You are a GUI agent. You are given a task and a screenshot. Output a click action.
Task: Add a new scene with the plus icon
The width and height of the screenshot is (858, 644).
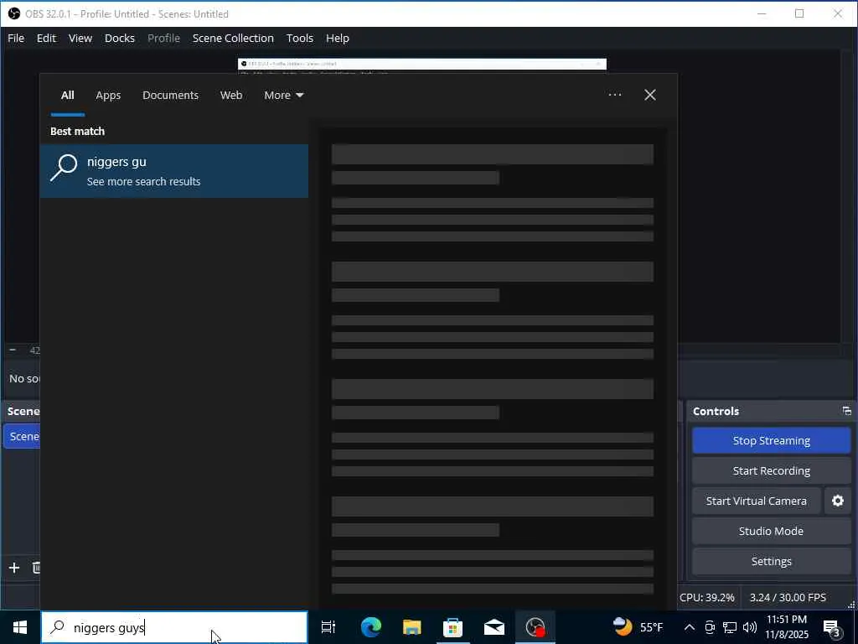(x=14, y=568)
